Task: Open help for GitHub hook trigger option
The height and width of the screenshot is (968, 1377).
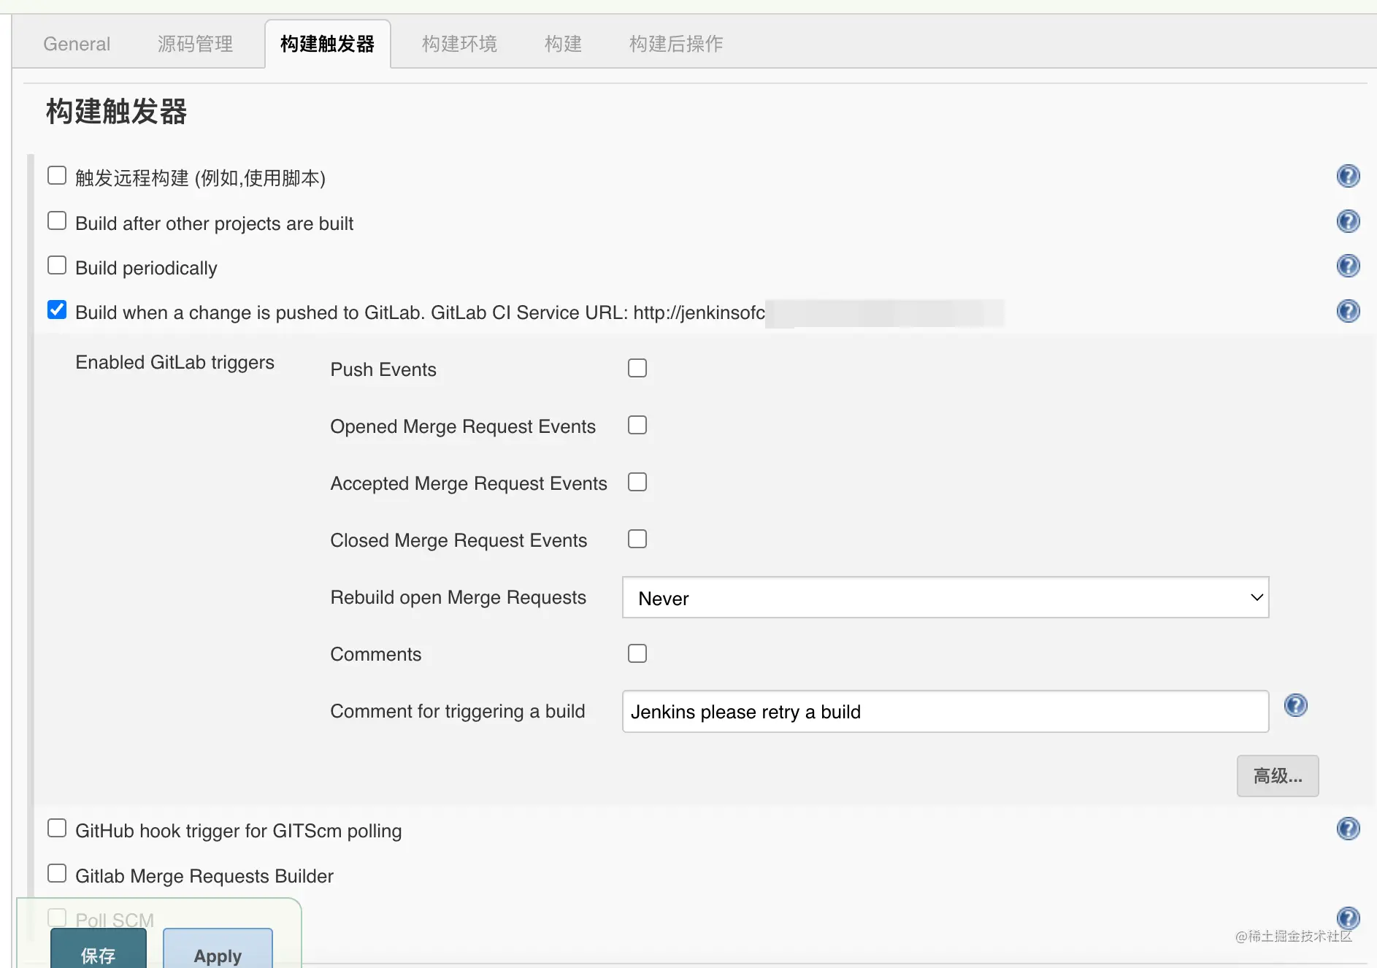Action: 1348,829
